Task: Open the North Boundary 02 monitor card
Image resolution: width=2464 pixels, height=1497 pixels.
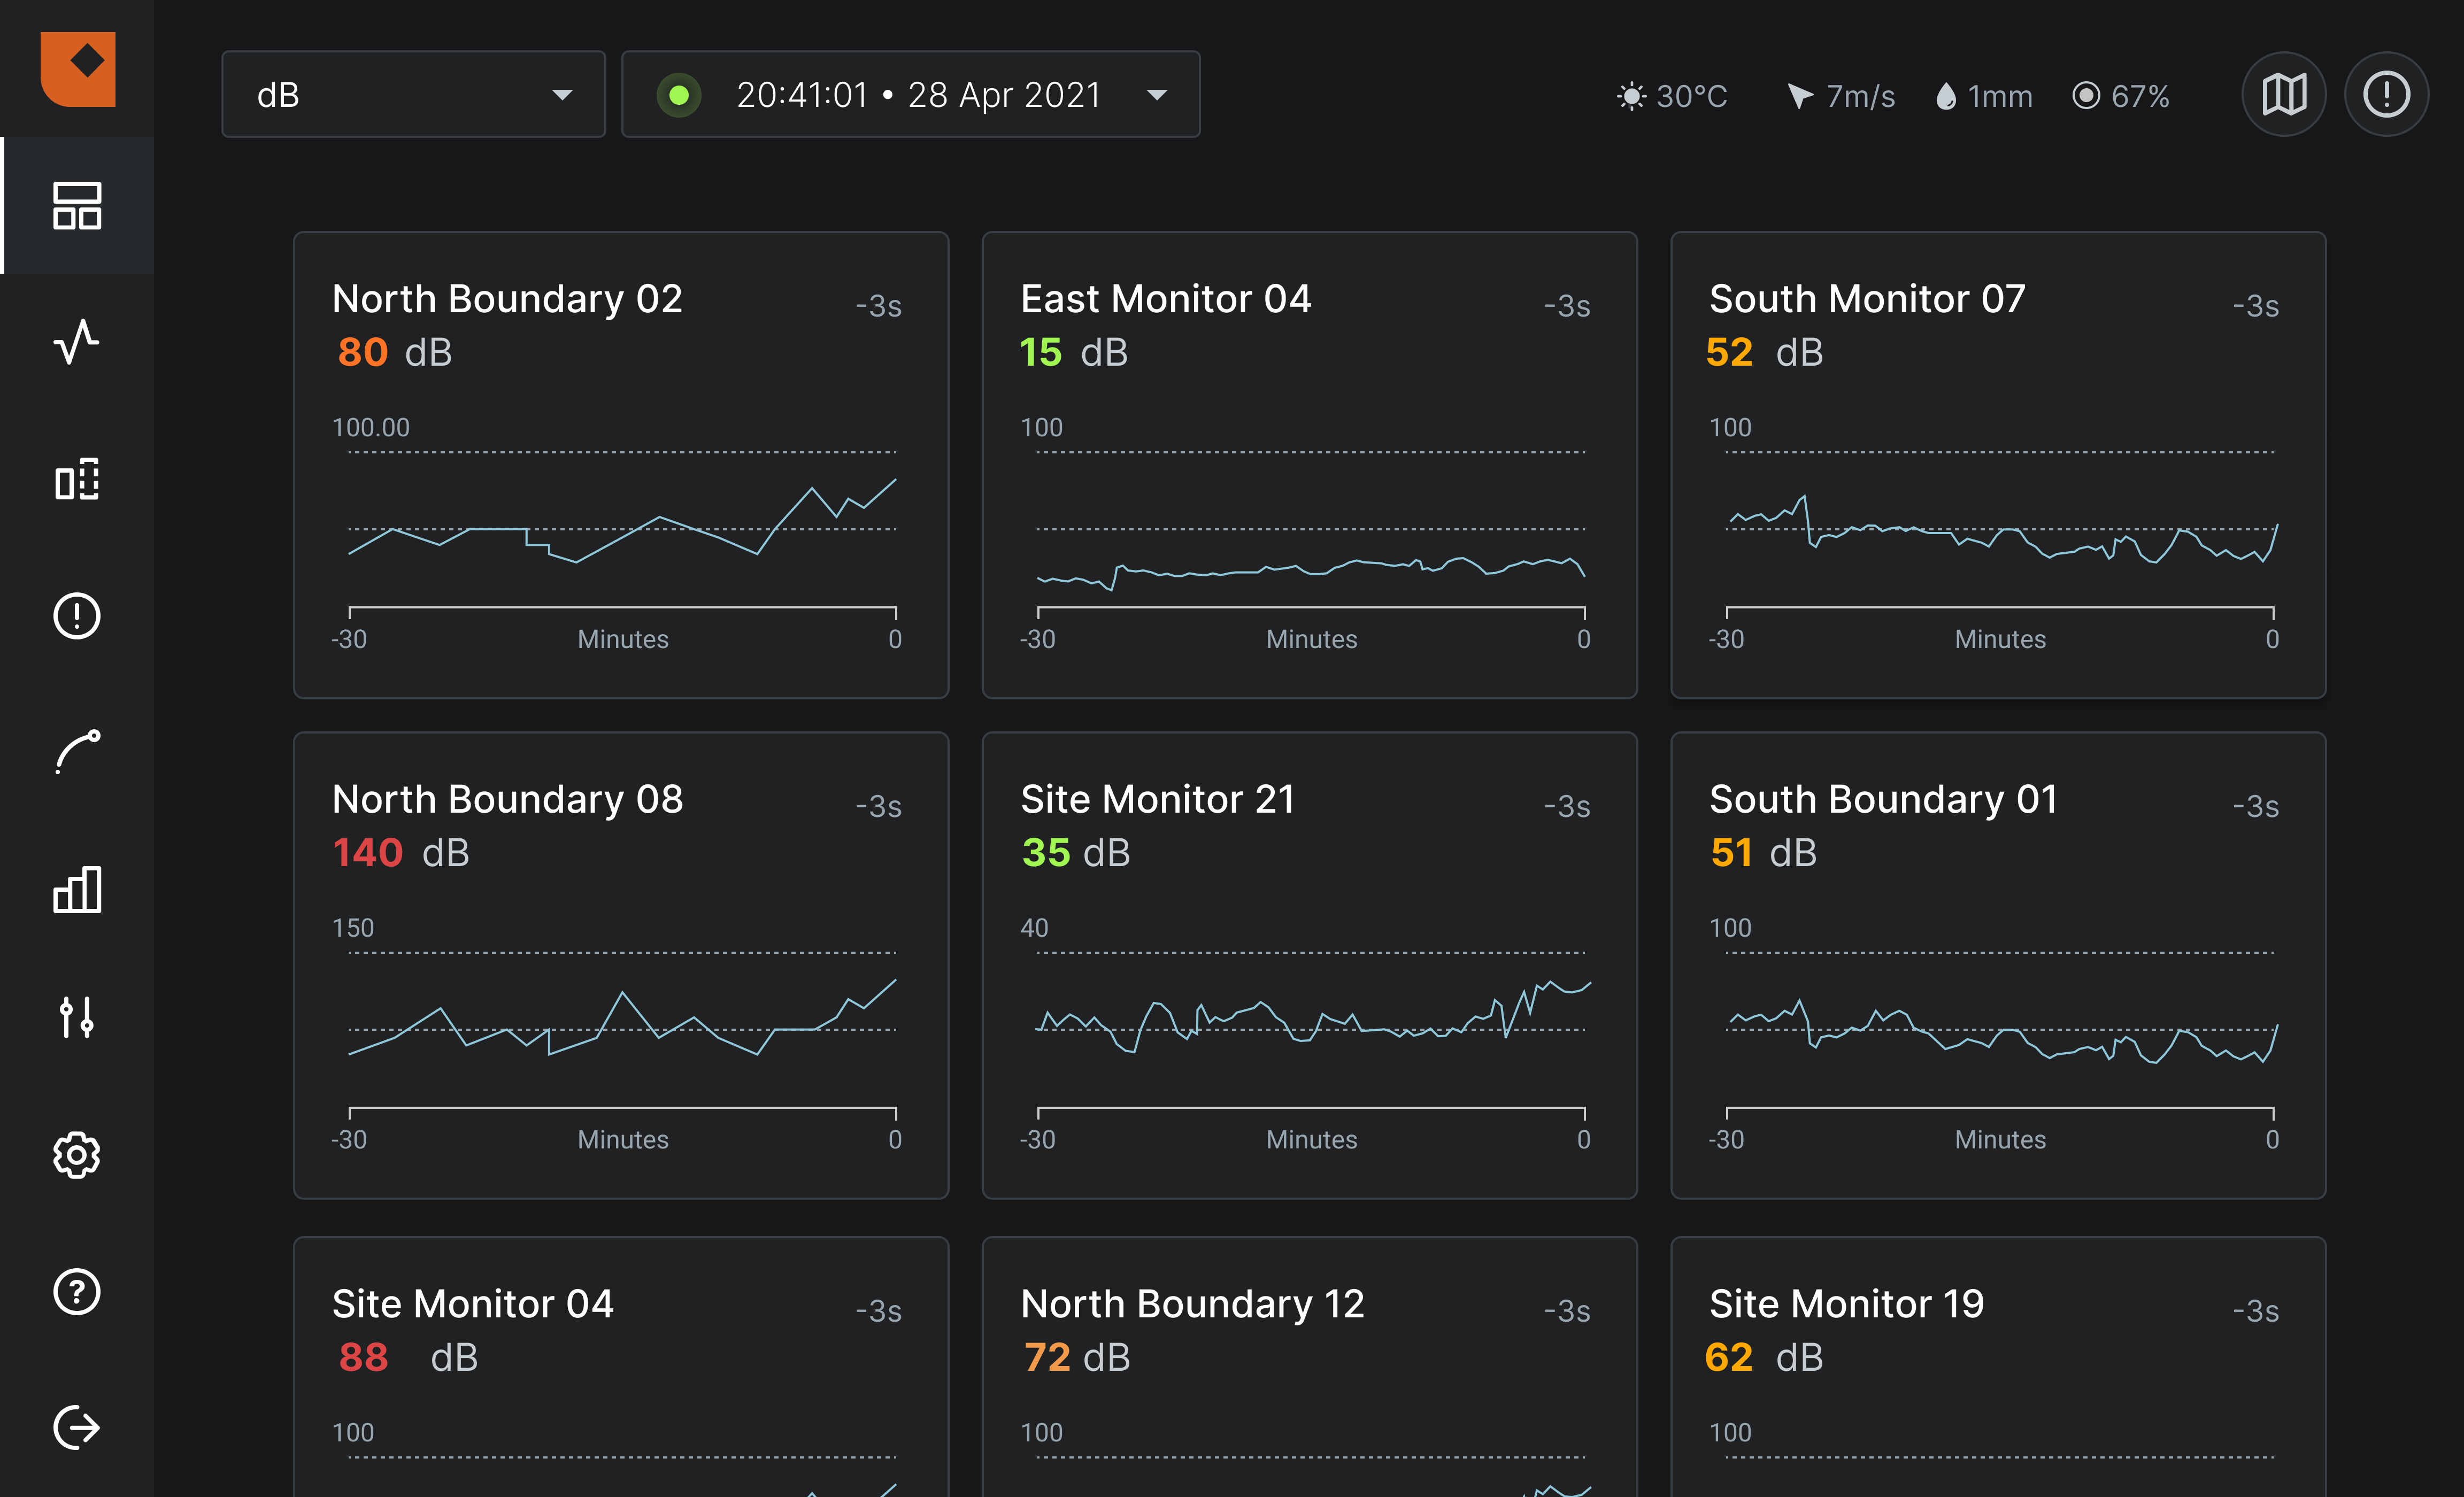Action: click(x=620, y=465)
